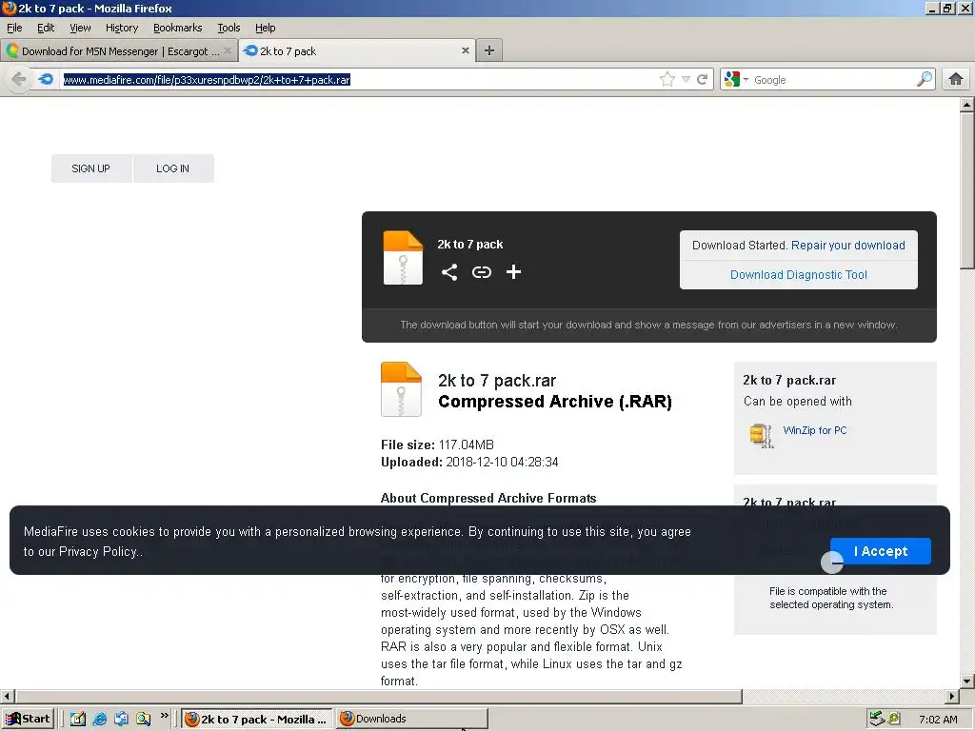Click the vertical scrollbar thumb
This screenshot has height=731, width=975.
point(966,190)
